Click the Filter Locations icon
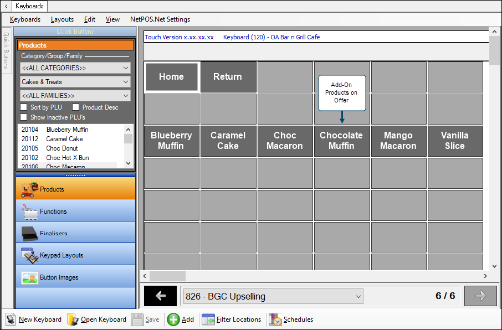Screen dimensions: 502x330 point(208,319)
